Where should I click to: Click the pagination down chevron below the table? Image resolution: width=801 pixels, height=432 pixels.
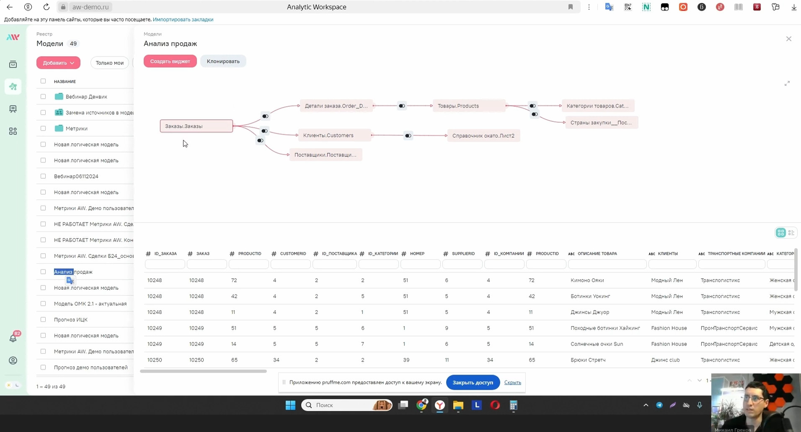coord(699,381)
